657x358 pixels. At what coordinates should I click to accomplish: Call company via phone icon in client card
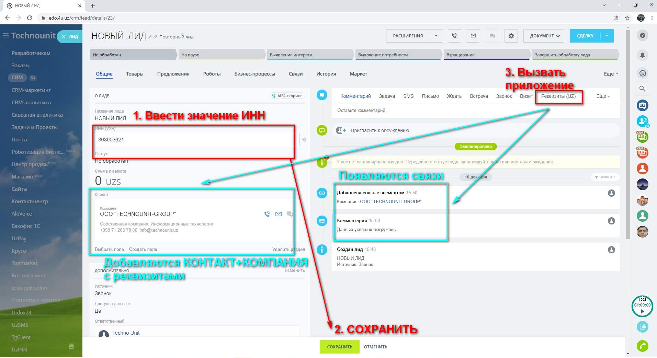267,214
